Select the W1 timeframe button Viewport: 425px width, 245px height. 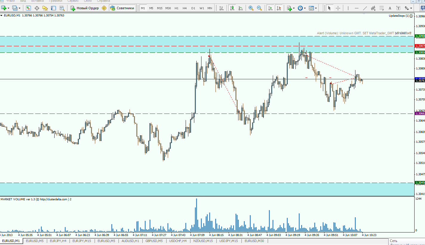pos(202,8)
